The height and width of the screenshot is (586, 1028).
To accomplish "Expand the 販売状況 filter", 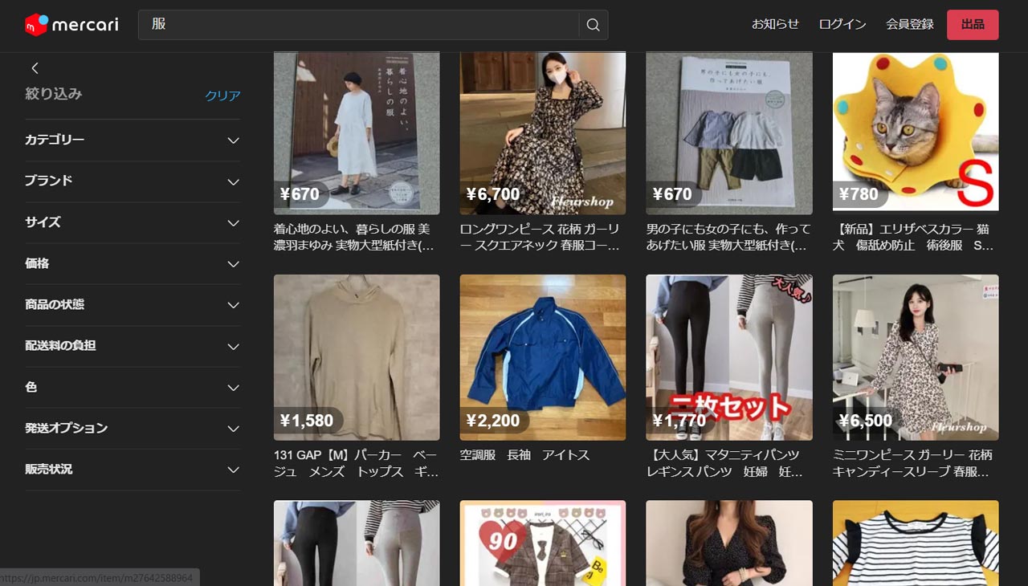I will tap(133, 470).
